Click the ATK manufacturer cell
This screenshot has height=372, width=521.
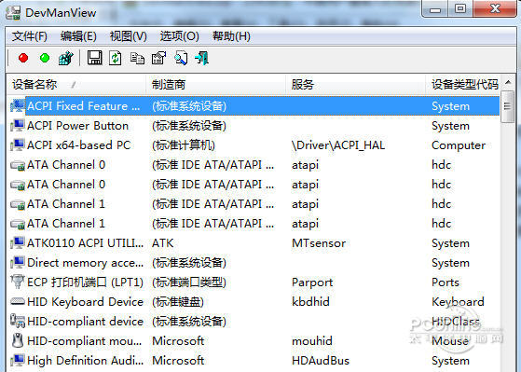[163, 243]
